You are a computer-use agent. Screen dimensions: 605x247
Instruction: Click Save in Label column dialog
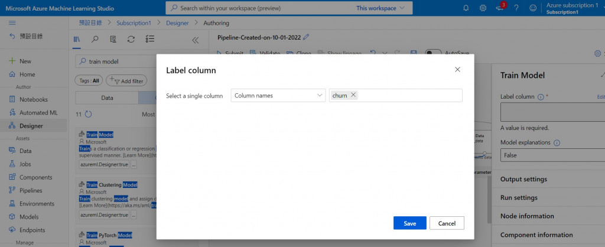410,223
